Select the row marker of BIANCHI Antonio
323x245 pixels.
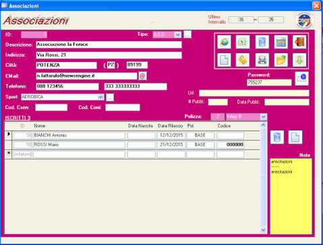[9, 135]
